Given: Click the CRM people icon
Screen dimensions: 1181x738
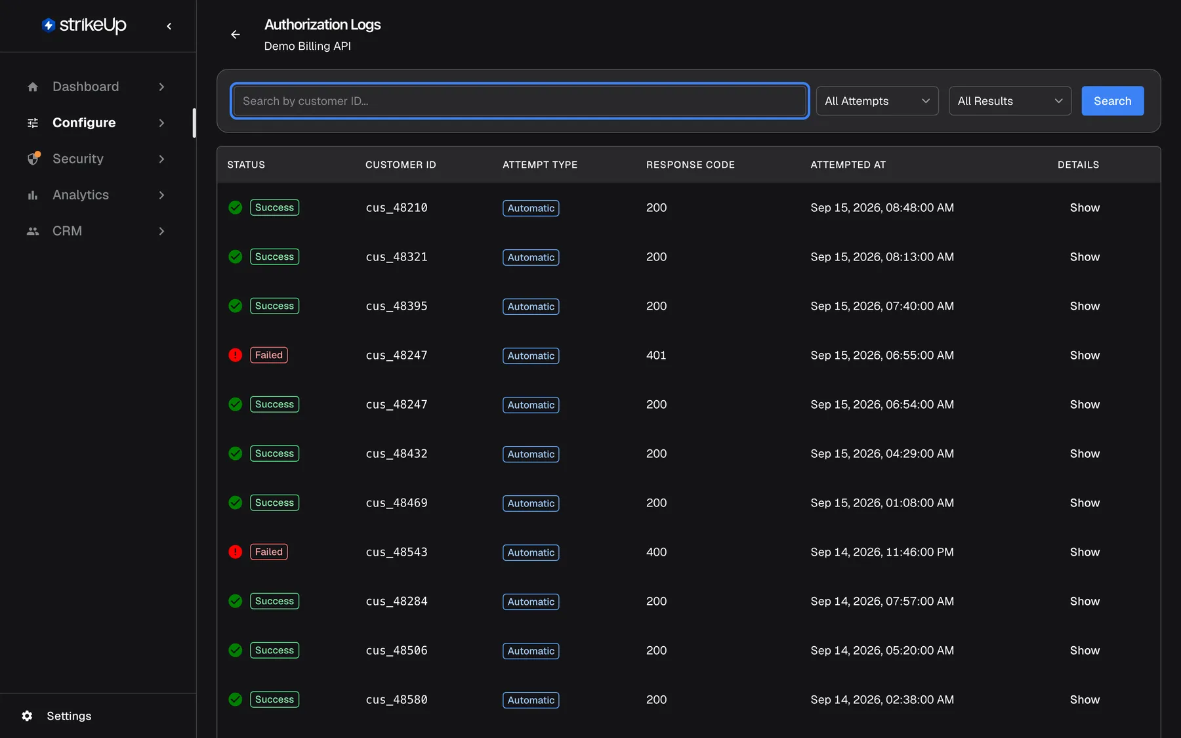Looking at the screenshot, I should pyautogui.click(x=33, y=231).
